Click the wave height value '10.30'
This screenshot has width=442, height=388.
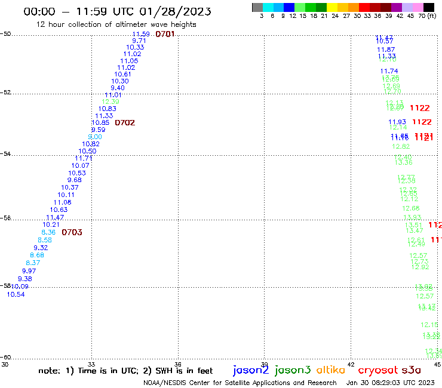(x=120, y=81)
